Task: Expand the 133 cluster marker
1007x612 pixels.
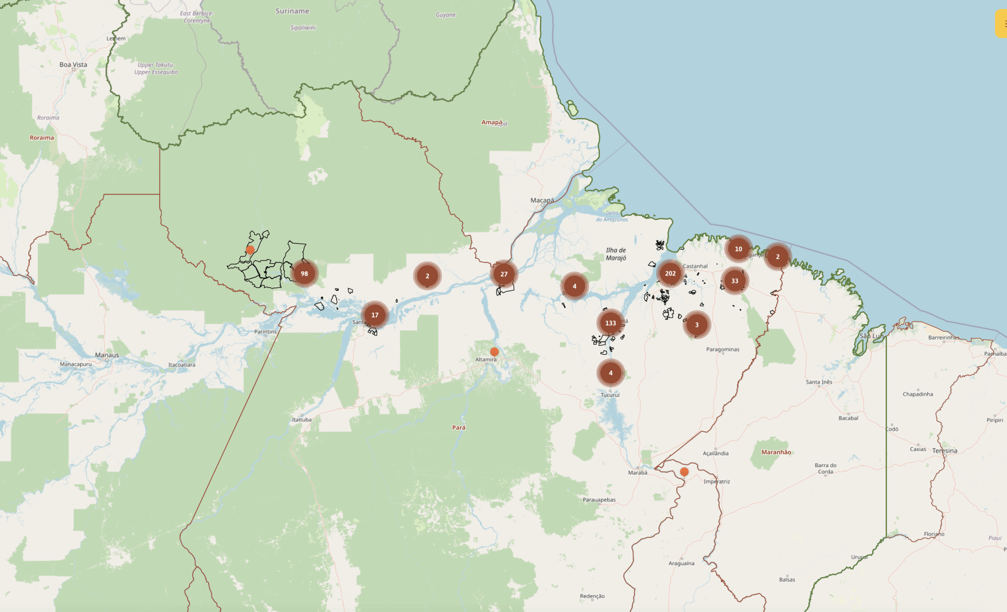Action: (610, 323)
